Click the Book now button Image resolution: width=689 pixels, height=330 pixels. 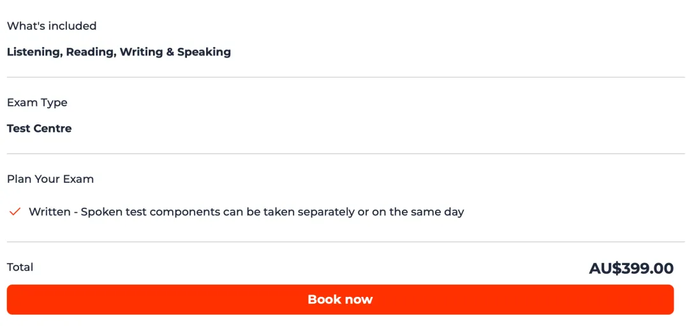tap(340, 299)
